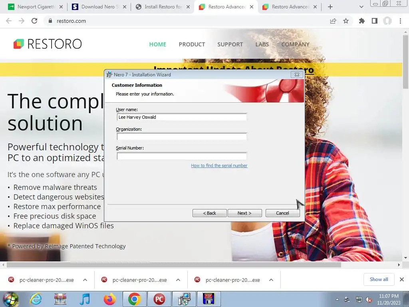Open the installer setup taskbar icon

click(x=184, y=299)
